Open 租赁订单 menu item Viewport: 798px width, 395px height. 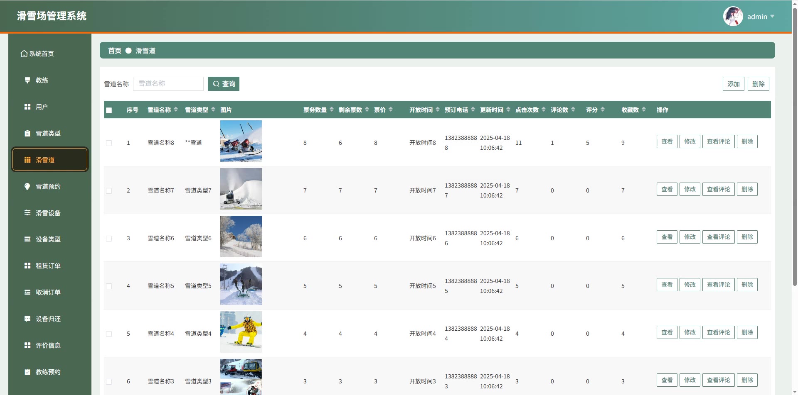[x=48, y=266]
